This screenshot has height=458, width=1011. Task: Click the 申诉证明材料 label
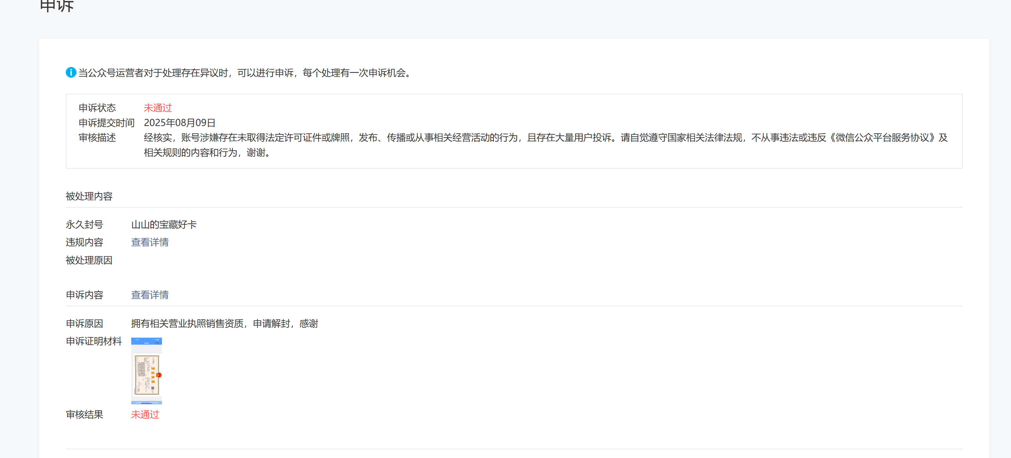pyautogui.click(x=94, y=341)
